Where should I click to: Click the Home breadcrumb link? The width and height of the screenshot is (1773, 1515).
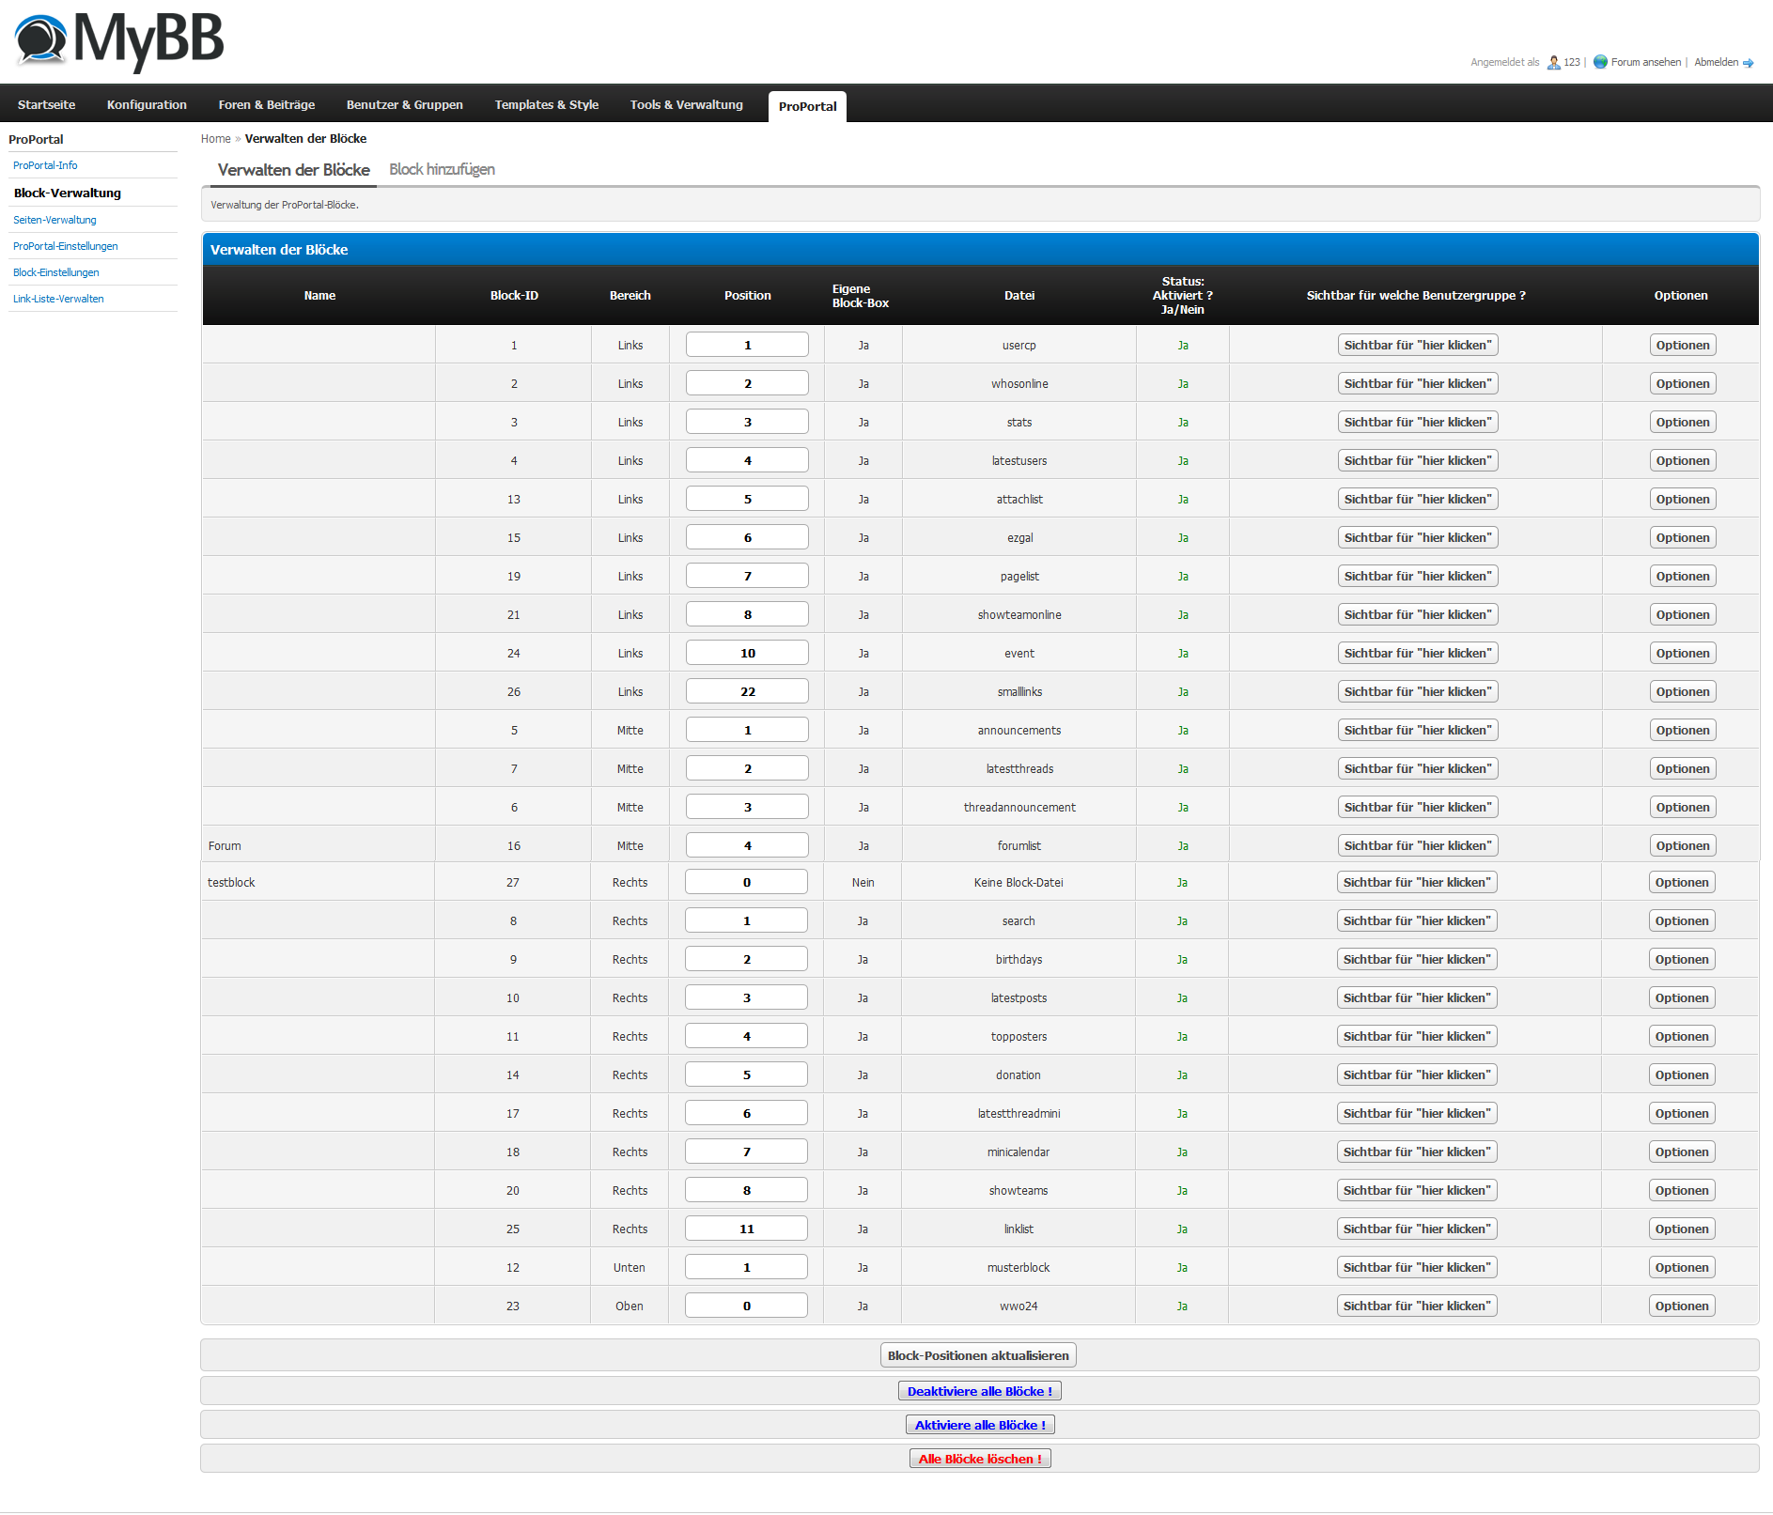coord(215,139)
